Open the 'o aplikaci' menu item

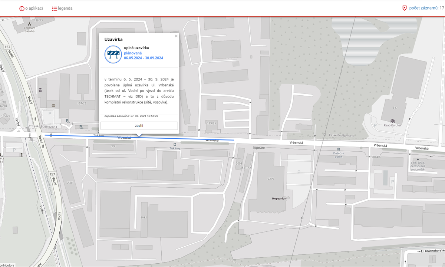pos(34,8)
